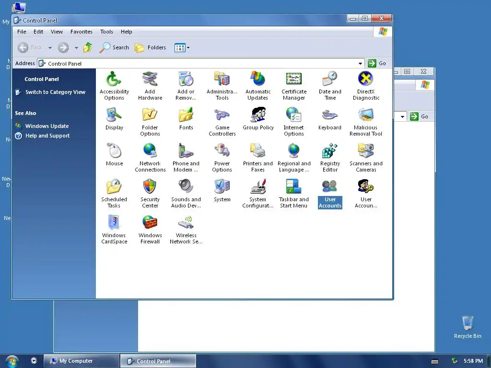Click Switch to Category View link
This screenshot has width=491, height=368.
coord(55,92)
